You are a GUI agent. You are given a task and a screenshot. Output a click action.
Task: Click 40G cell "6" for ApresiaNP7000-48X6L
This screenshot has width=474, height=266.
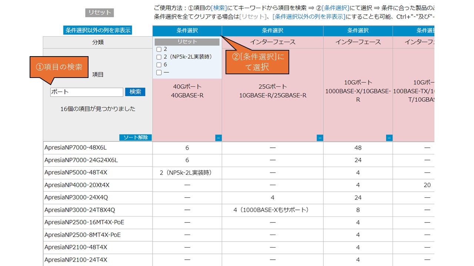tap(187, 148)
